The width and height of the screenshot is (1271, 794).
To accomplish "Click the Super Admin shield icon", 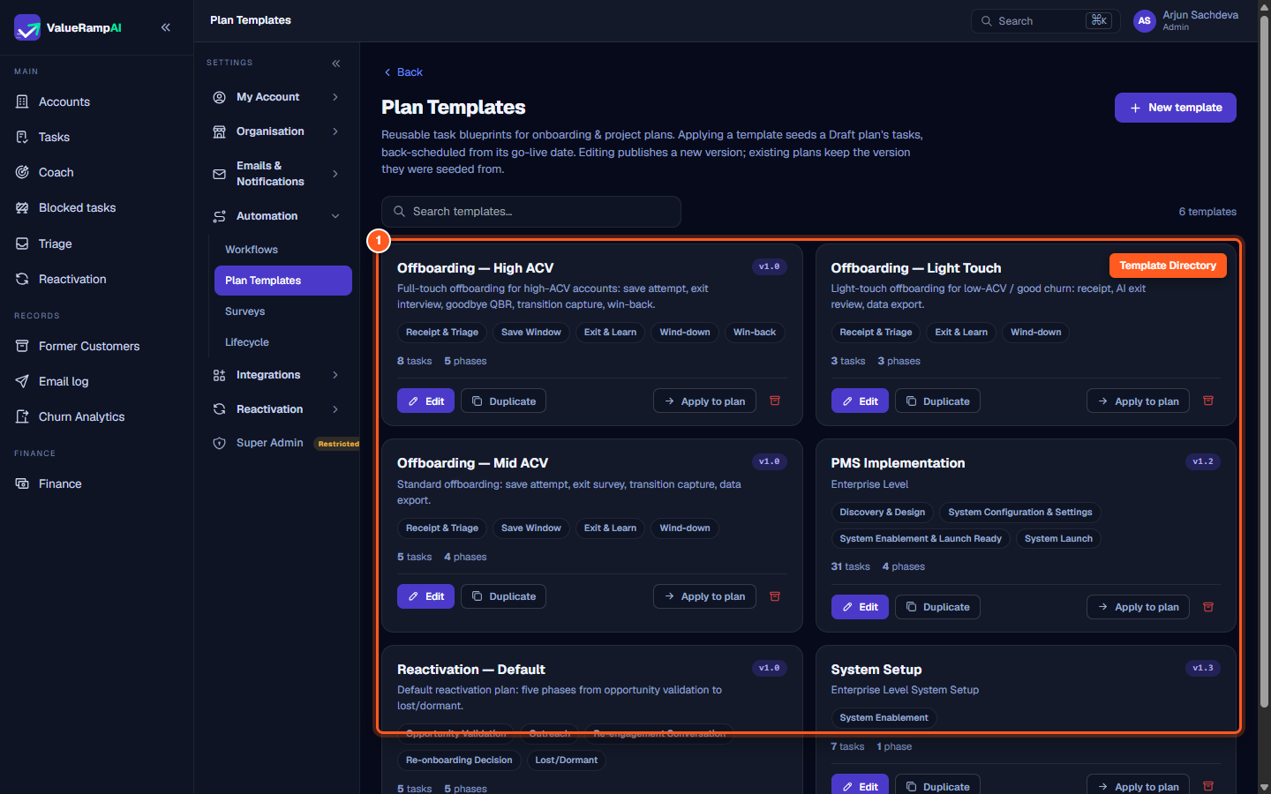I will [220, 443].
